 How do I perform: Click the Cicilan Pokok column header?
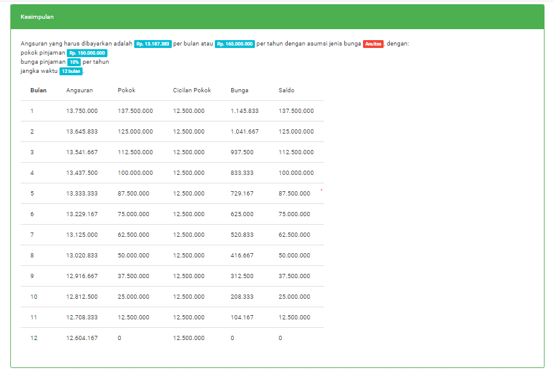point(192,90)
